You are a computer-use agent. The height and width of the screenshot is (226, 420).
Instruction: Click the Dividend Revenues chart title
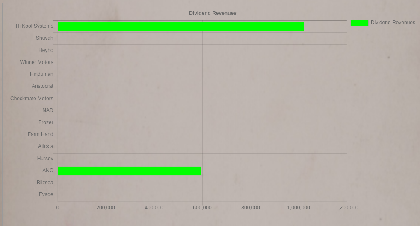pos(213,13)
